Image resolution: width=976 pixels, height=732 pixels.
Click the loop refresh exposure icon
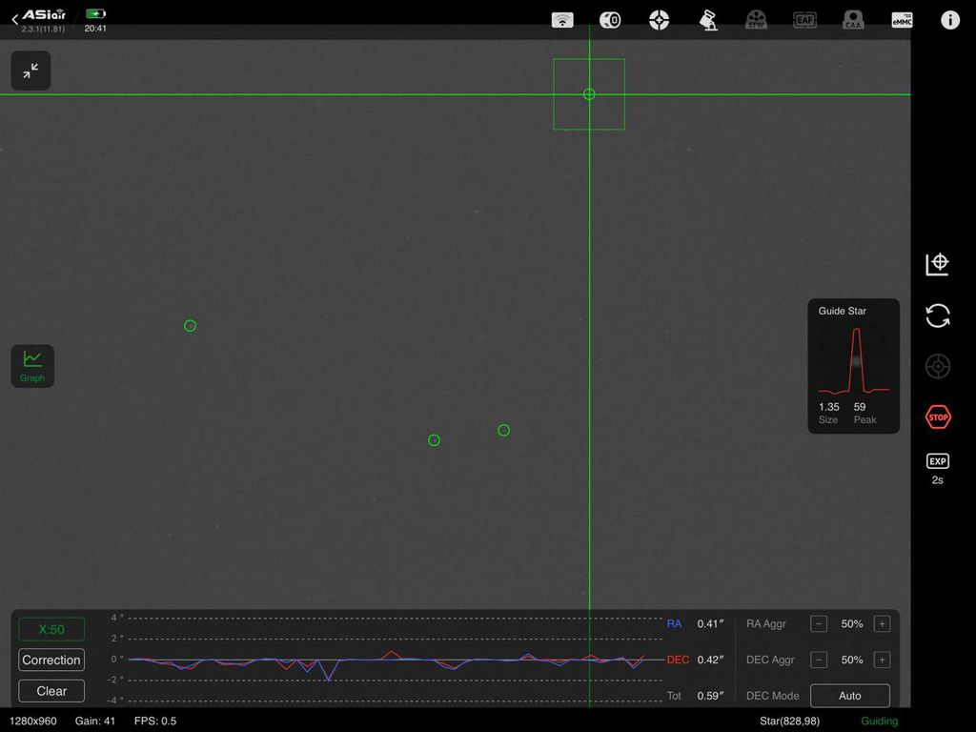[938, 315]
